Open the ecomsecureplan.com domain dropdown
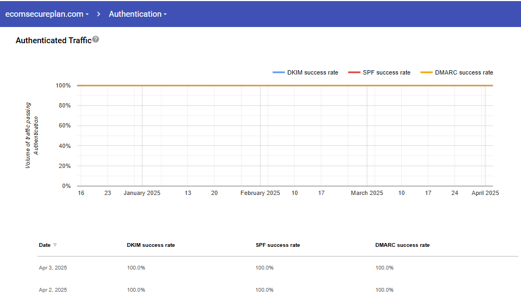Image resolution: width=521 pixels, height=303 pixels. pos(47,14)
